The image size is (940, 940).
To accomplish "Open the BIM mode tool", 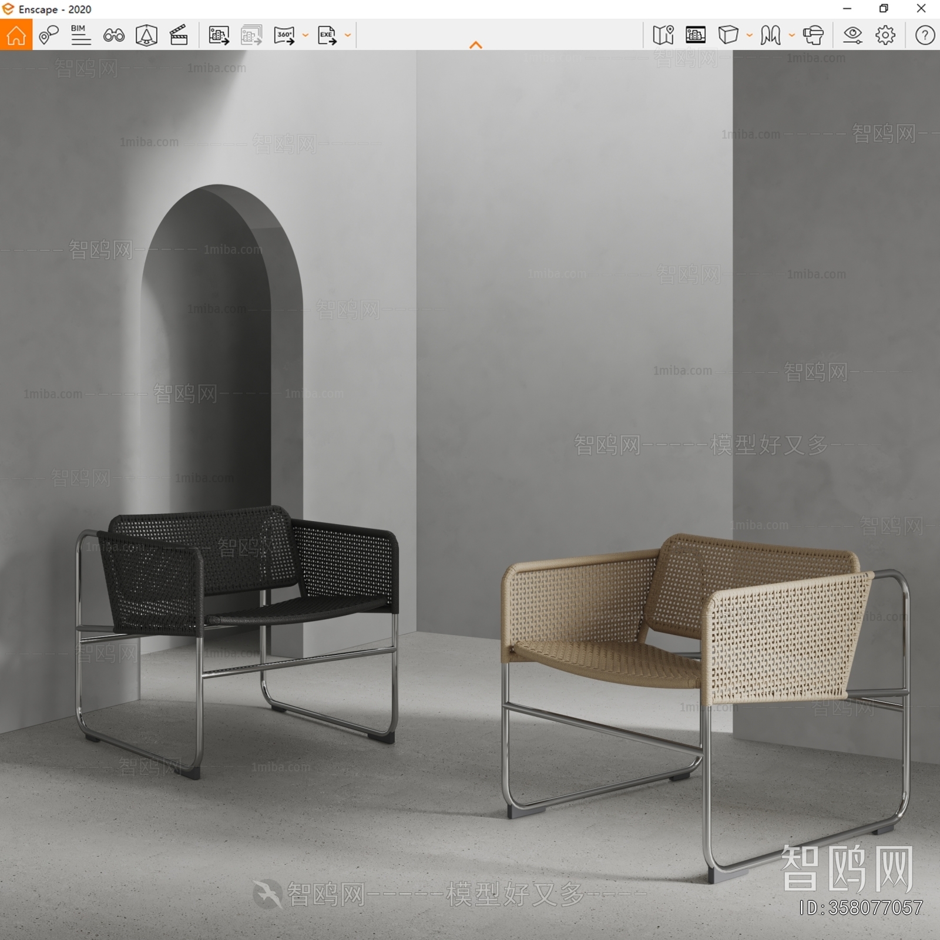I will click(80, 35).
